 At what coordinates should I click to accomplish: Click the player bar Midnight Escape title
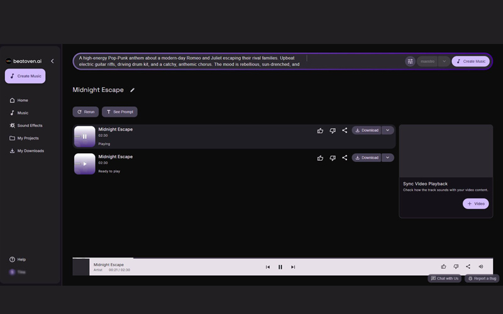(x=108, y=264)
